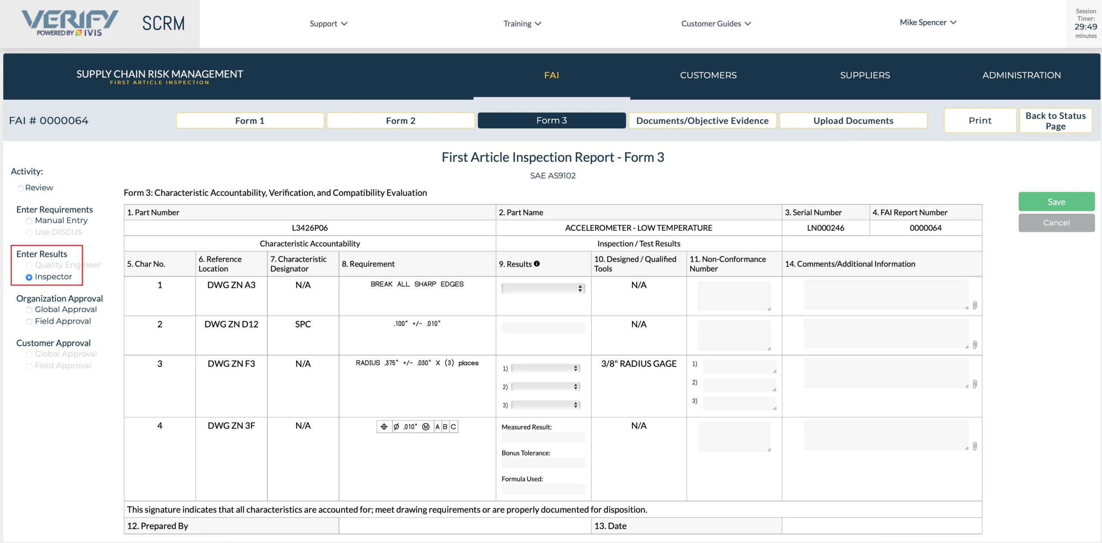This screenshot has height=543, width=1102.
Task: Select Field Approval under Organization Approval
Action: click(x=29, y=321)
